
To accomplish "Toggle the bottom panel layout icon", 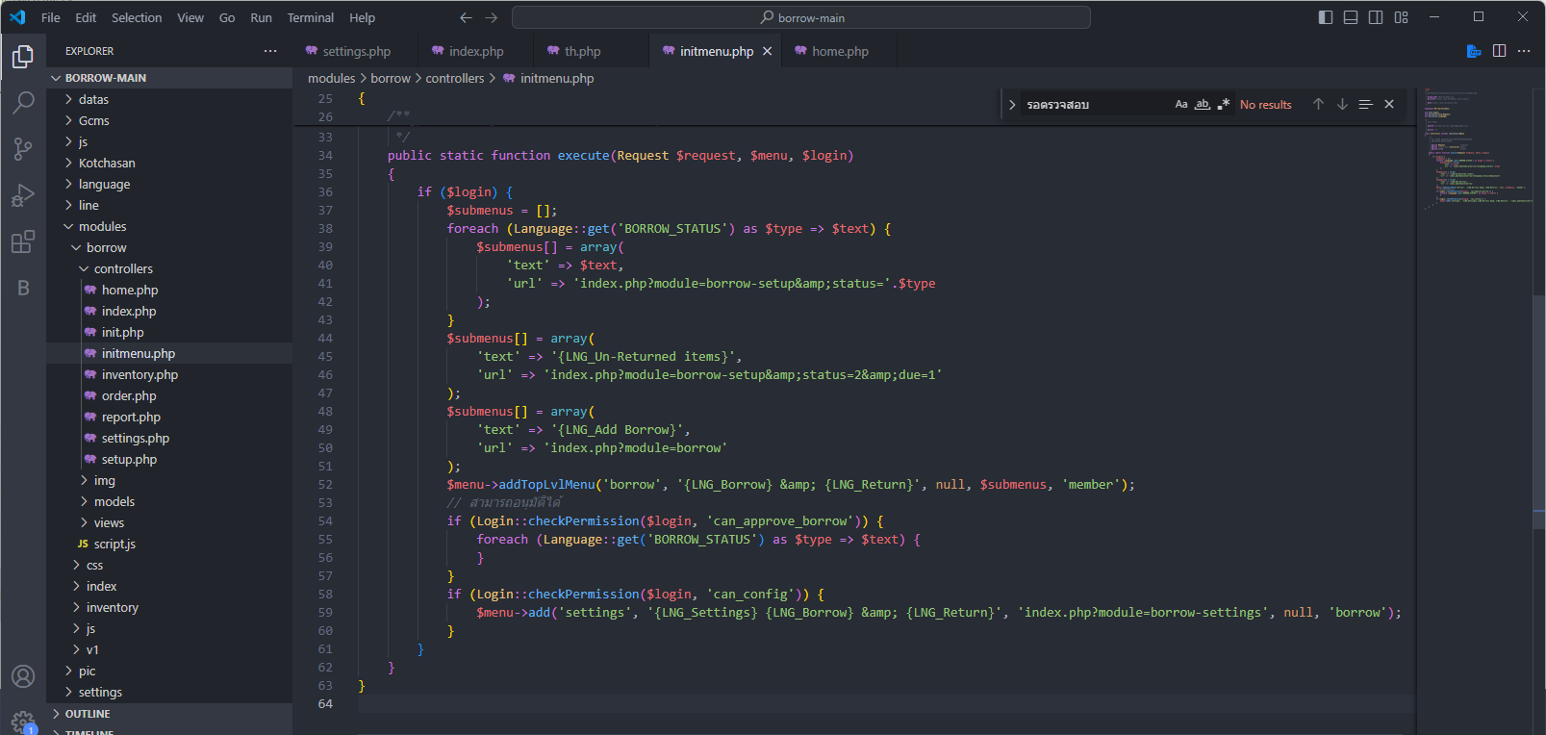I will [x=1351, y=17].
